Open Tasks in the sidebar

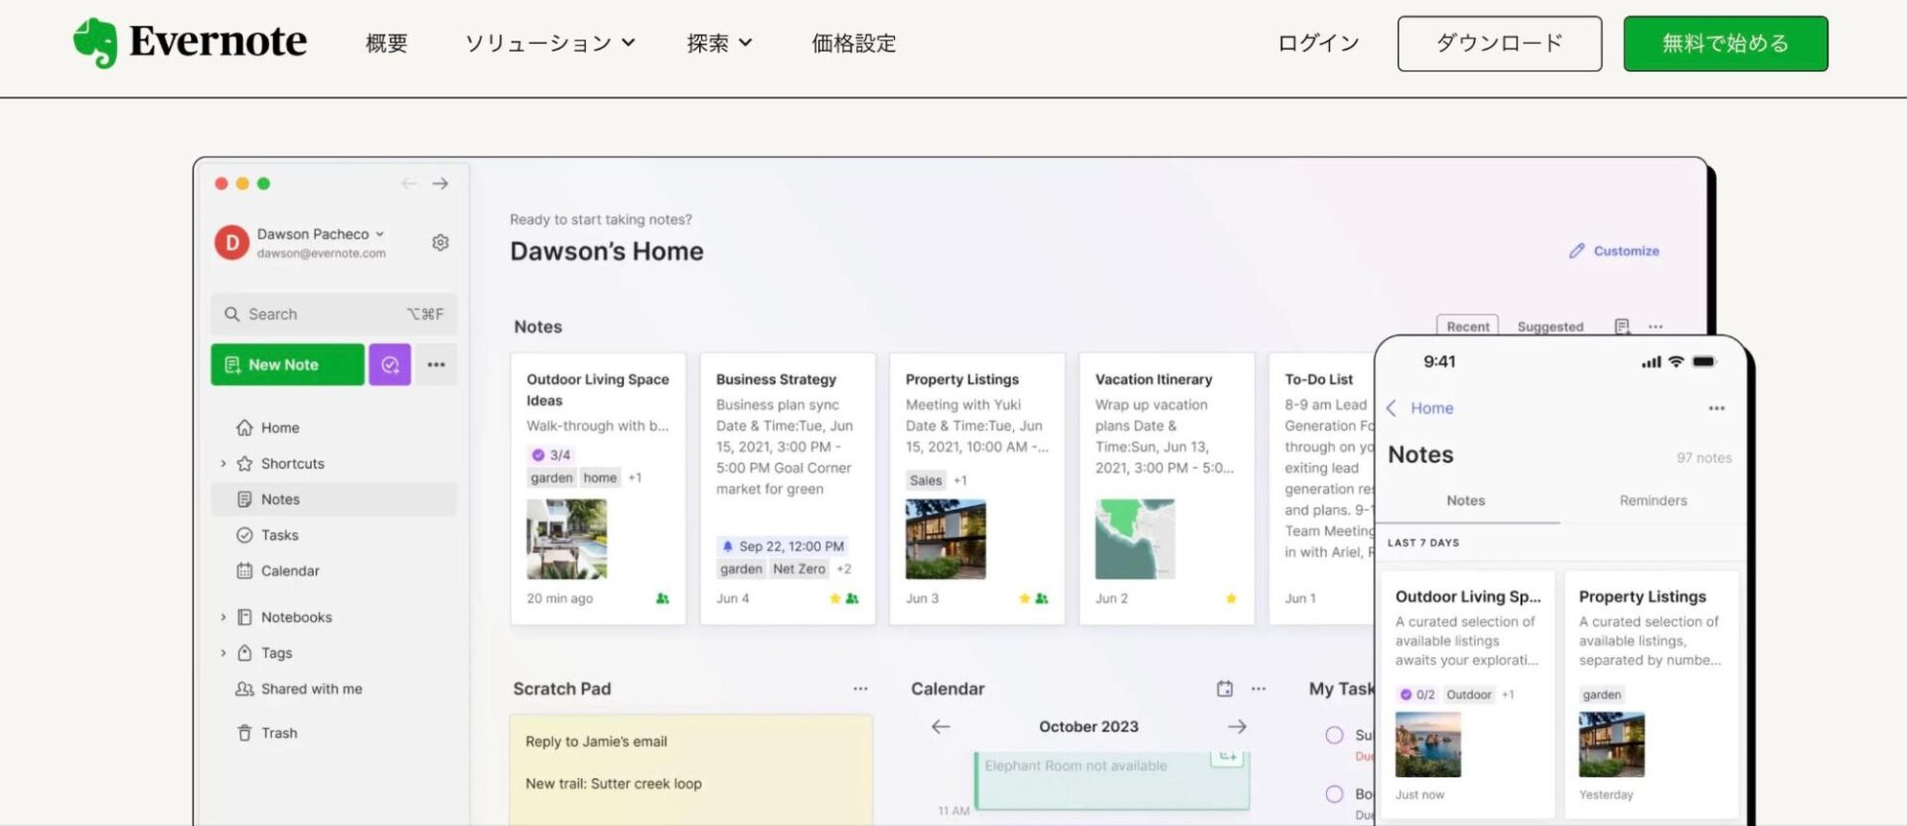[334, 535]
